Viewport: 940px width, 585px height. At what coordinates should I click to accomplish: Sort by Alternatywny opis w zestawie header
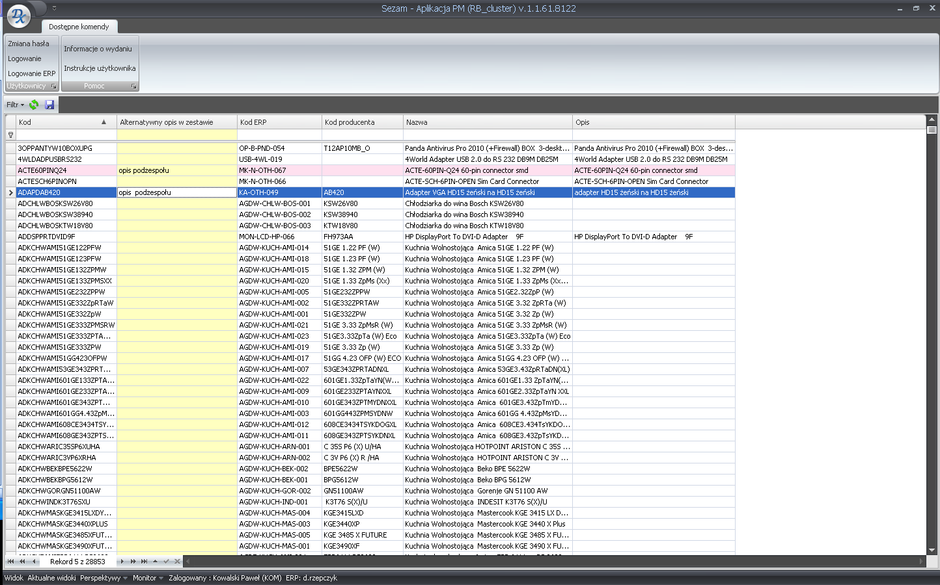(177, 122)
